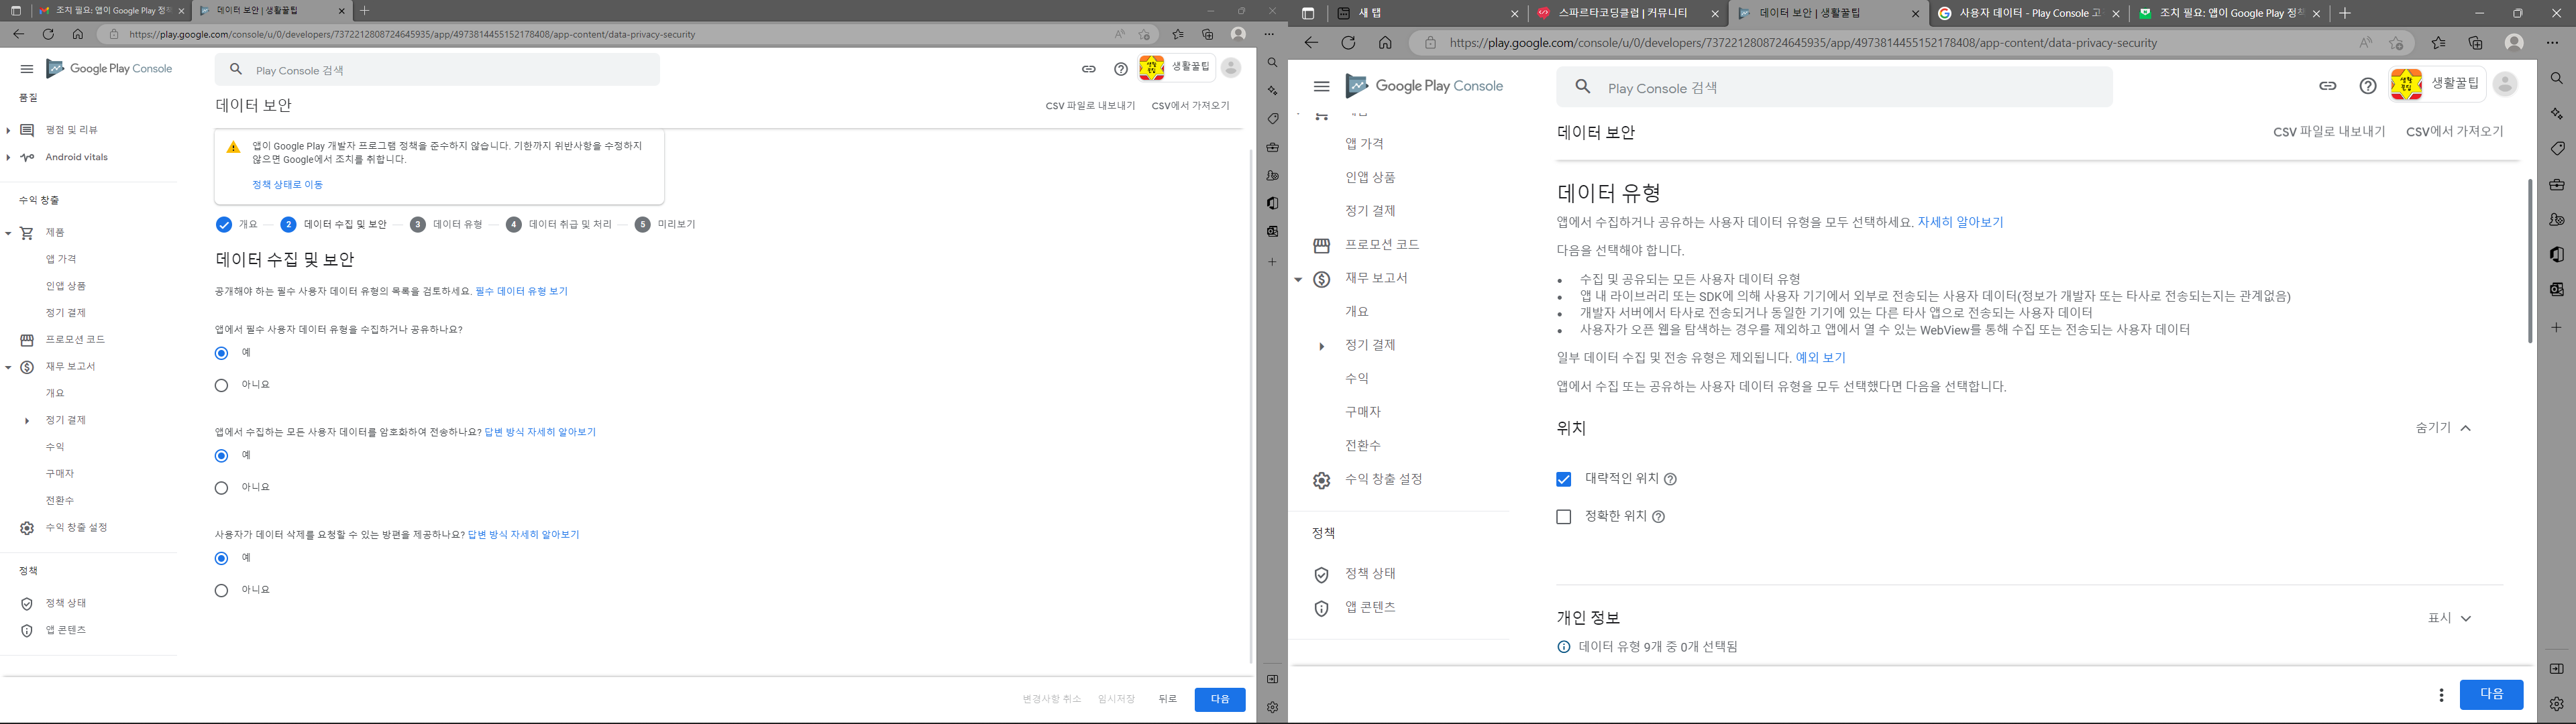Image resolution: width=2576 pixels, height=724 pixels.
Task: Click the Edge sidebar search icon in right window
Action: point(2556,78)
